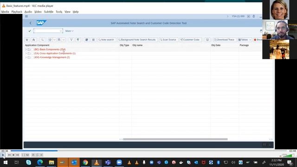Open the Media menu
The width and height of the screenshot is (297, 167).
point(5,12)
